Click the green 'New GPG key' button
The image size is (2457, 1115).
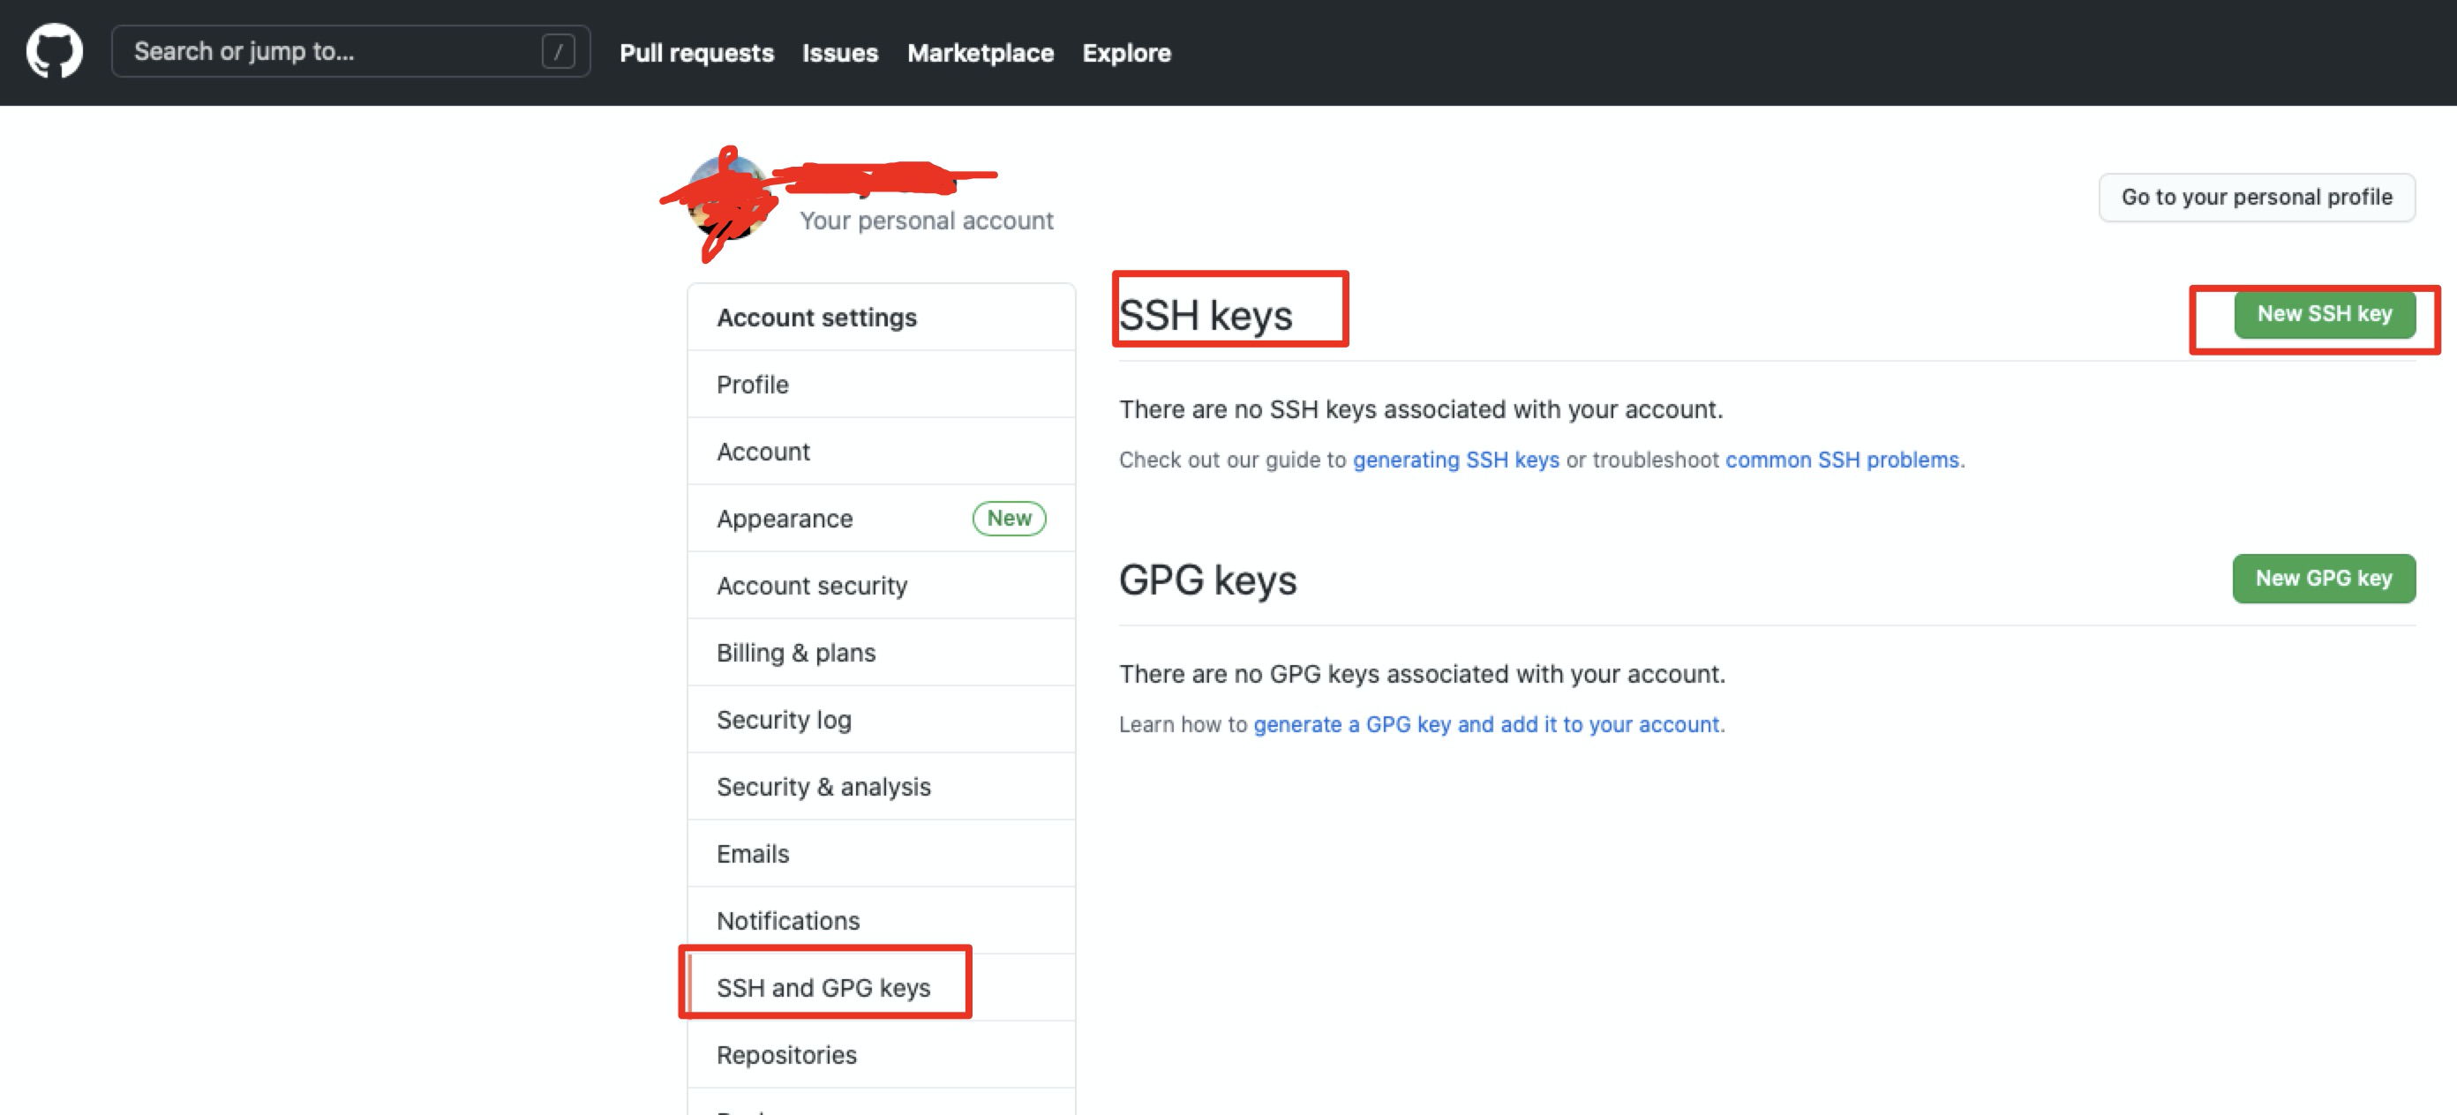point(2324,579)
